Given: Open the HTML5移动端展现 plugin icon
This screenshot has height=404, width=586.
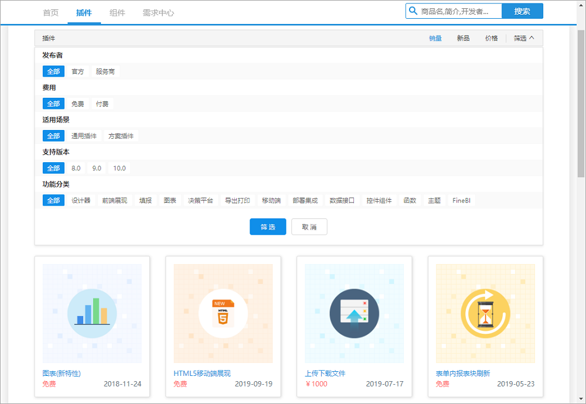Looking at the screenshot, I should (x=223, y=313).
